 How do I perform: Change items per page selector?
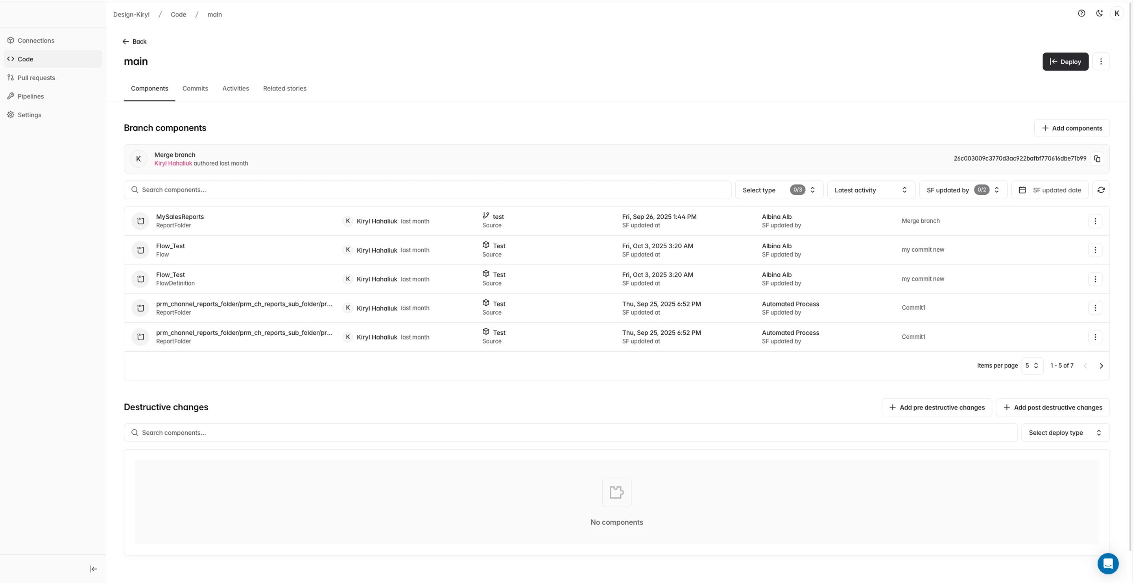click(x=1032, y=366)
